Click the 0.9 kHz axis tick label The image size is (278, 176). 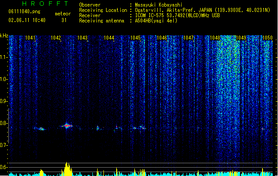pos(4,101)
